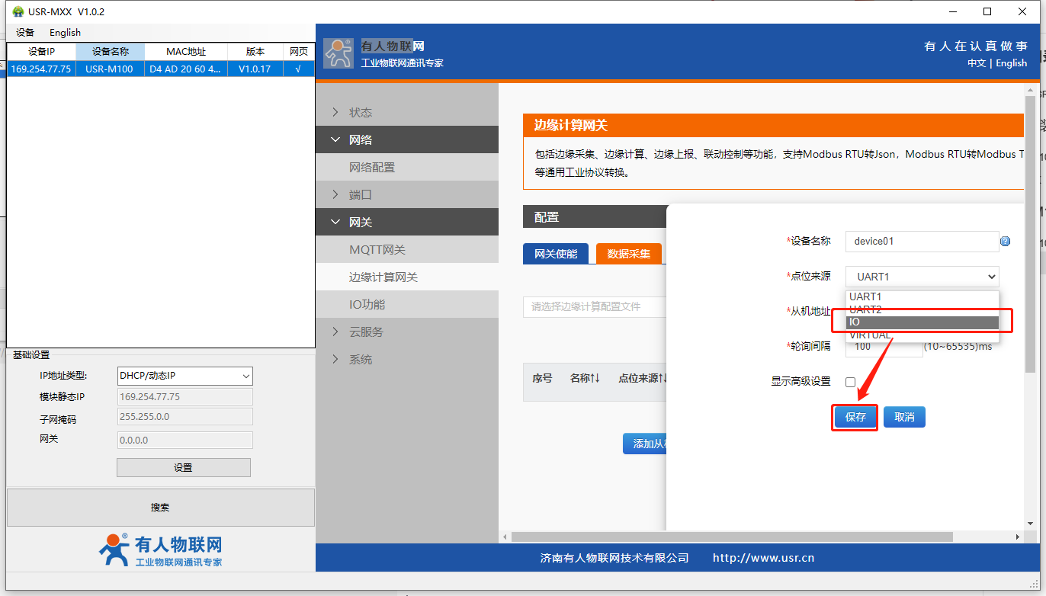Click the √ web page cell
1046x596 pixels.
[298, 69]
